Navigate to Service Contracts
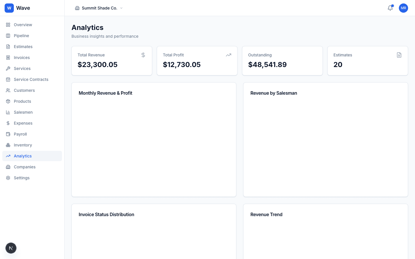Screen dimensions: 415x259 click(31, 79)
